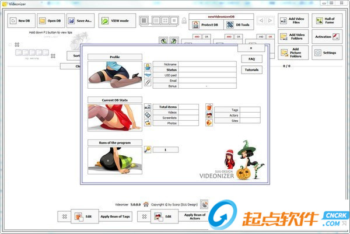Open the Settings button
Image resolution: width=350 pixels, height=234 pixels.
(327, 53)
